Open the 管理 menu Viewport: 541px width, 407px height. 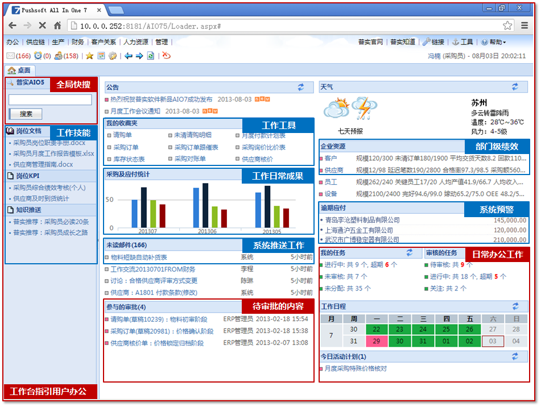[162, 42]
